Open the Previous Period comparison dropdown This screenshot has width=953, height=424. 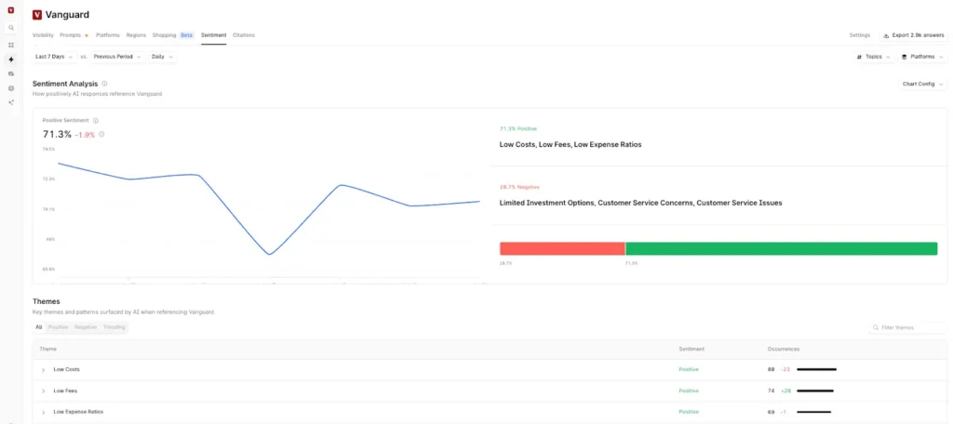tap(117, 57)
